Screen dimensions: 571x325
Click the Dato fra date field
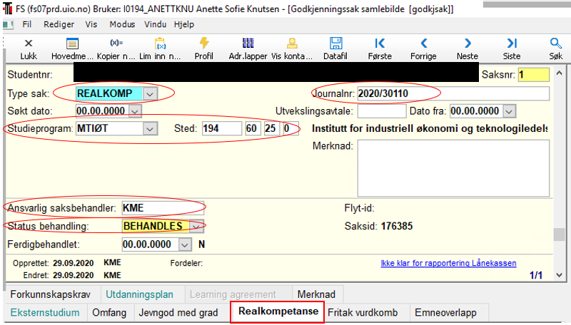coord(476,111)
